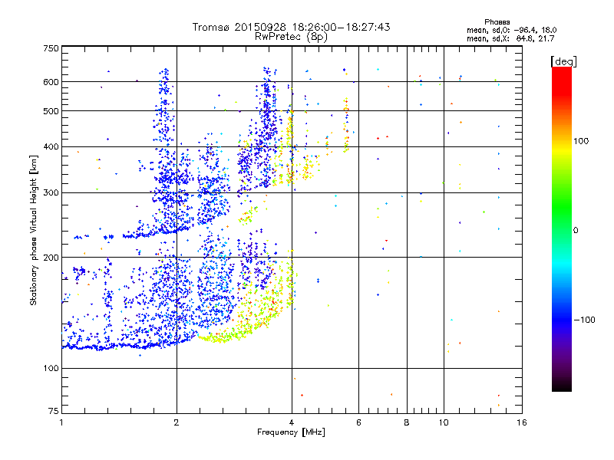Click the 'Phases' heading text
614x460 pixels.
tap(497, 22)
